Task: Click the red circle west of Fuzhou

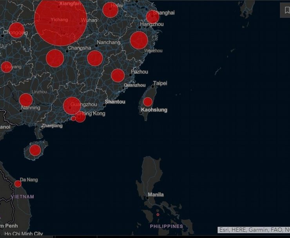Action: pos(118,75)
